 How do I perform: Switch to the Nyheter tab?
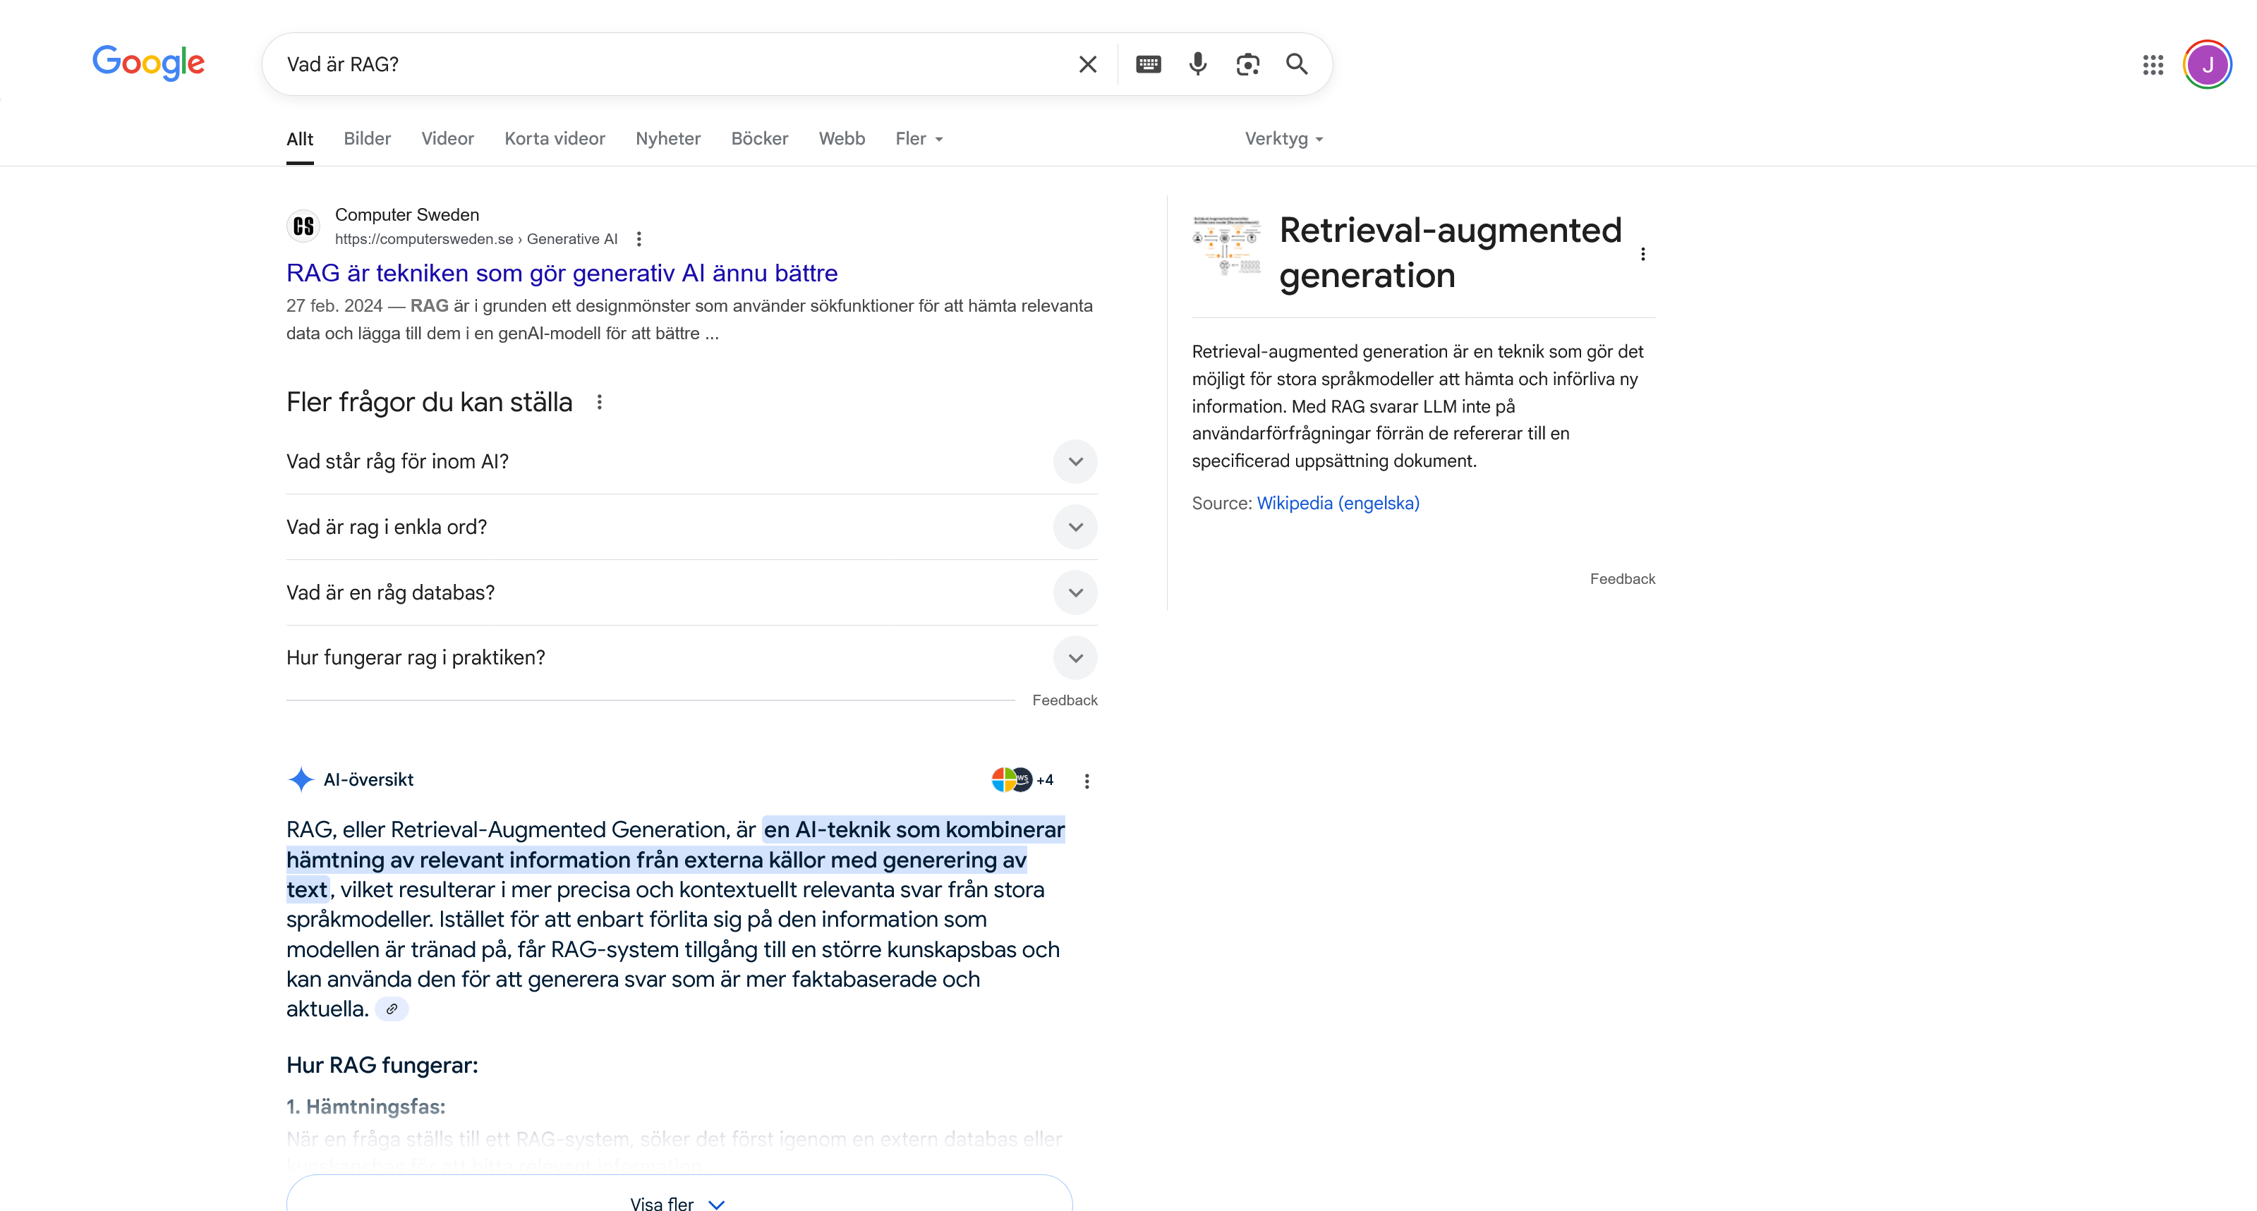[667, 138]
